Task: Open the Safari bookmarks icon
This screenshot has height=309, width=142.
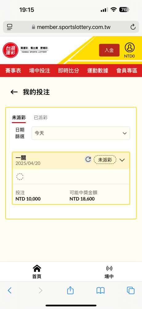Action: [x=100, y=290]
